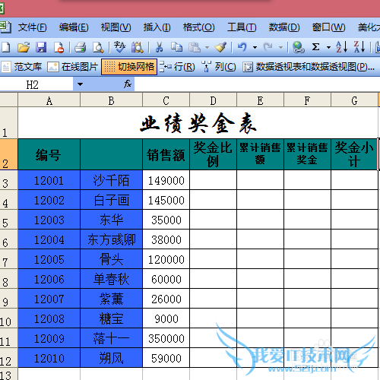Click the fx insert function button

click(128, 84)
